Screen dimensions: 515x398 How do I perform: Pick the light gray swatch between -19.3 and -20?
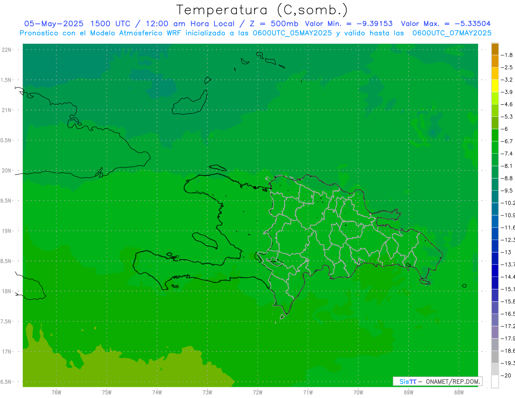pos(495,369)
